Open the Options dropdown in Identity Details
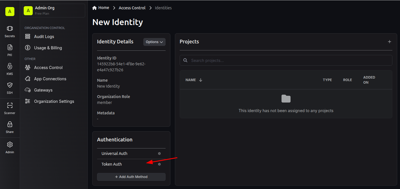400x189 pixels. click(154, 42)
